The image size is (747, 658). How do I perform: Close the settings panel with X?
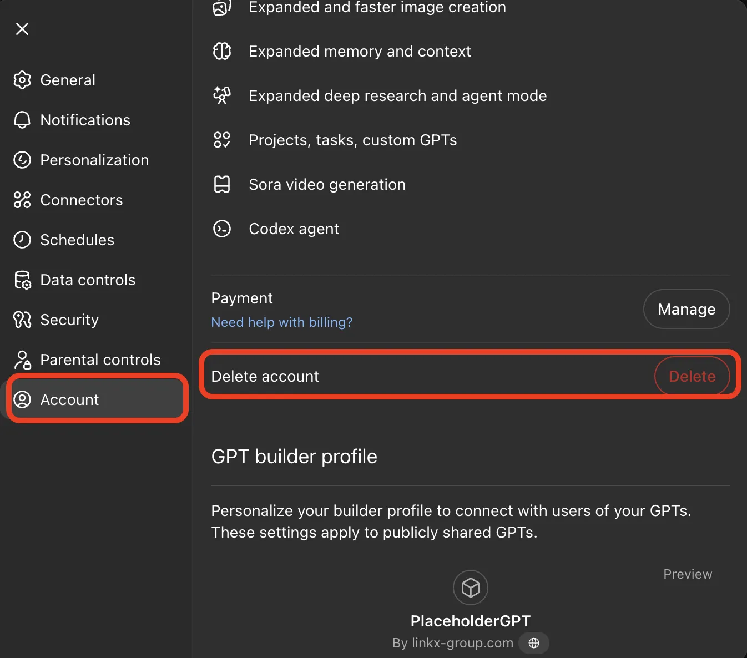(22, 29)
